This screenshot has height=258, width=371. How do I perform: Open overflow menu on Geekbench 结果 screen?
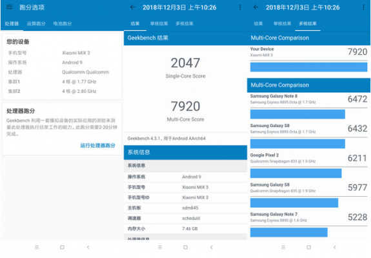(240, 7)
